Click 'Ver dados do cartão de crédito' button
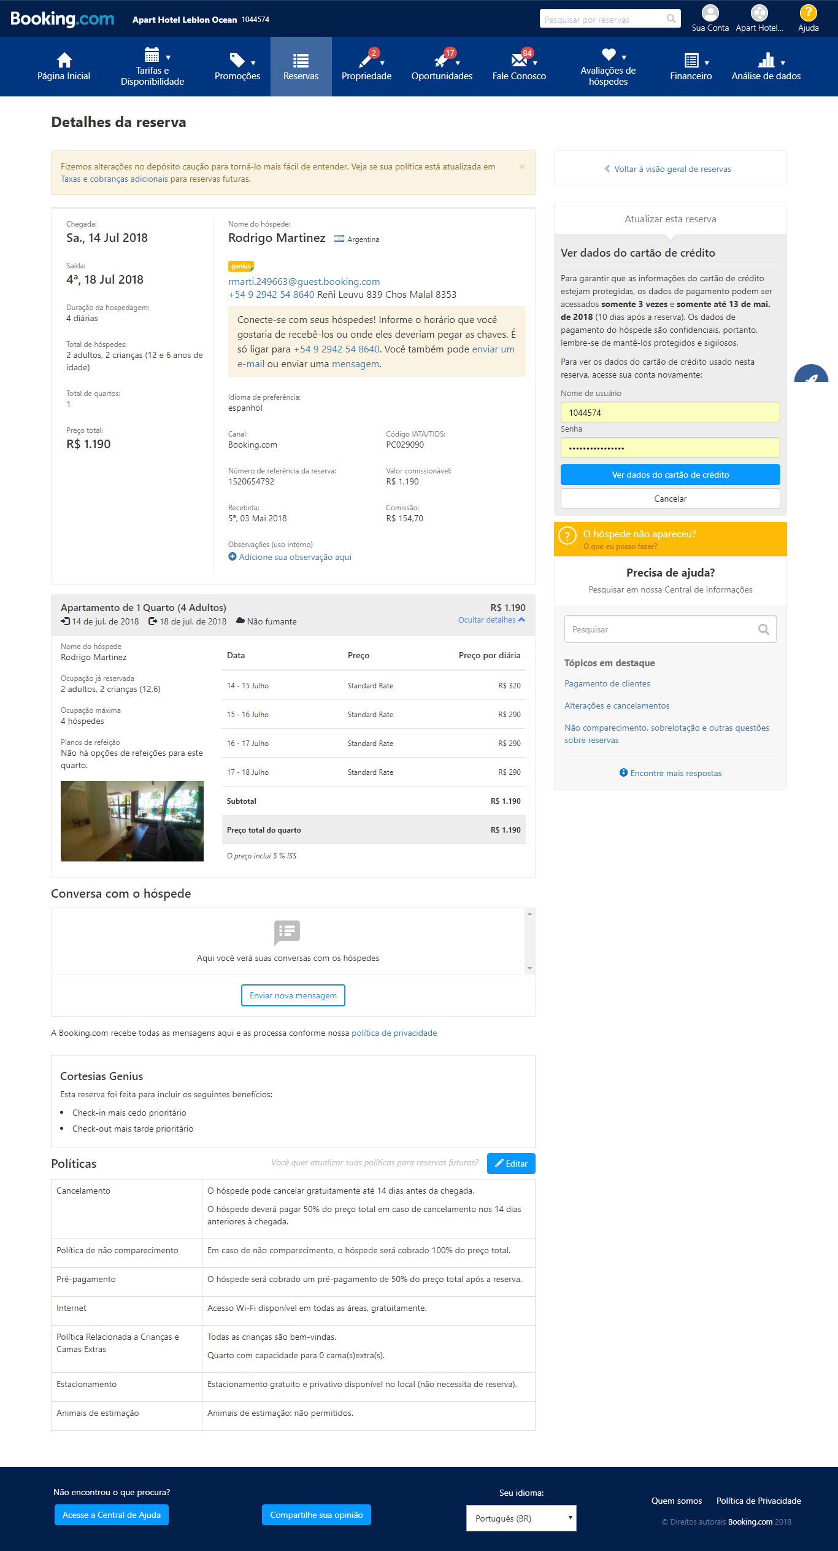This screenshot has height=1551, width=838. pos(670,475)
